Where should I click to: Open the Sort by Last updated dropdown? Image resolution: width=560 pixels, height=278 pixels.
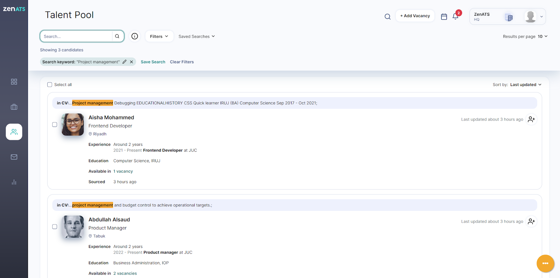(x=526, y=85)
